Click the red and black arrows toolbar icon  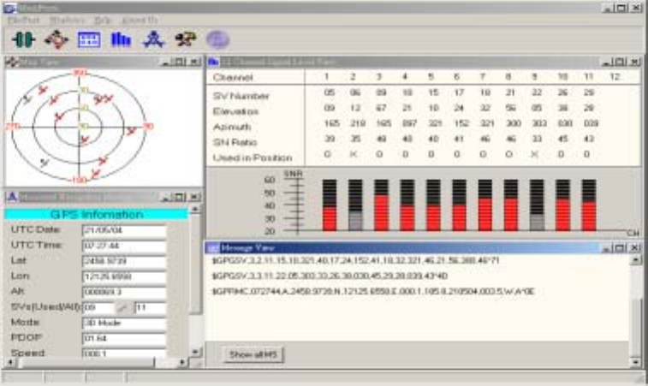point(56,39)
